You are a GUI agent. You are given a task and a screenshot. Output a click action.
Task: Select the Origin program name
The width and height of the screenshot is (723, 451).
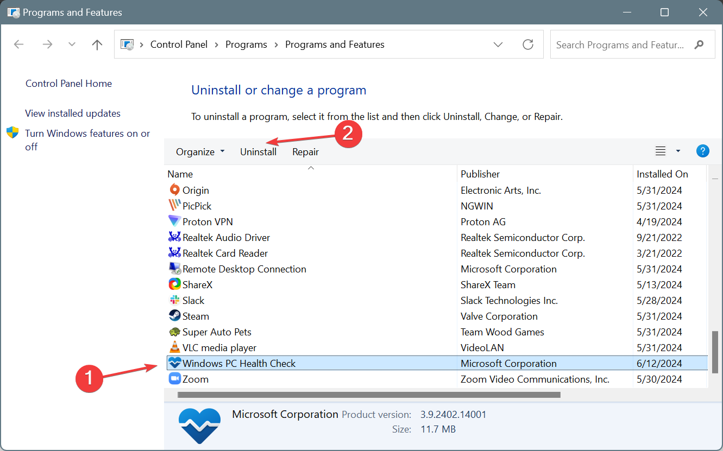196,190
